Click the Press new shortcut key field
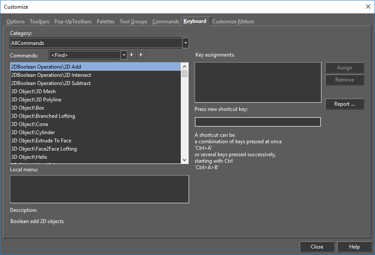Image resolution: width=375 pixels, height=255 pixels. 258,122
